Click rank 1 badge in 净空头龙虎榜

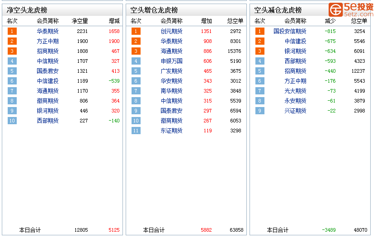pos(12,31)
